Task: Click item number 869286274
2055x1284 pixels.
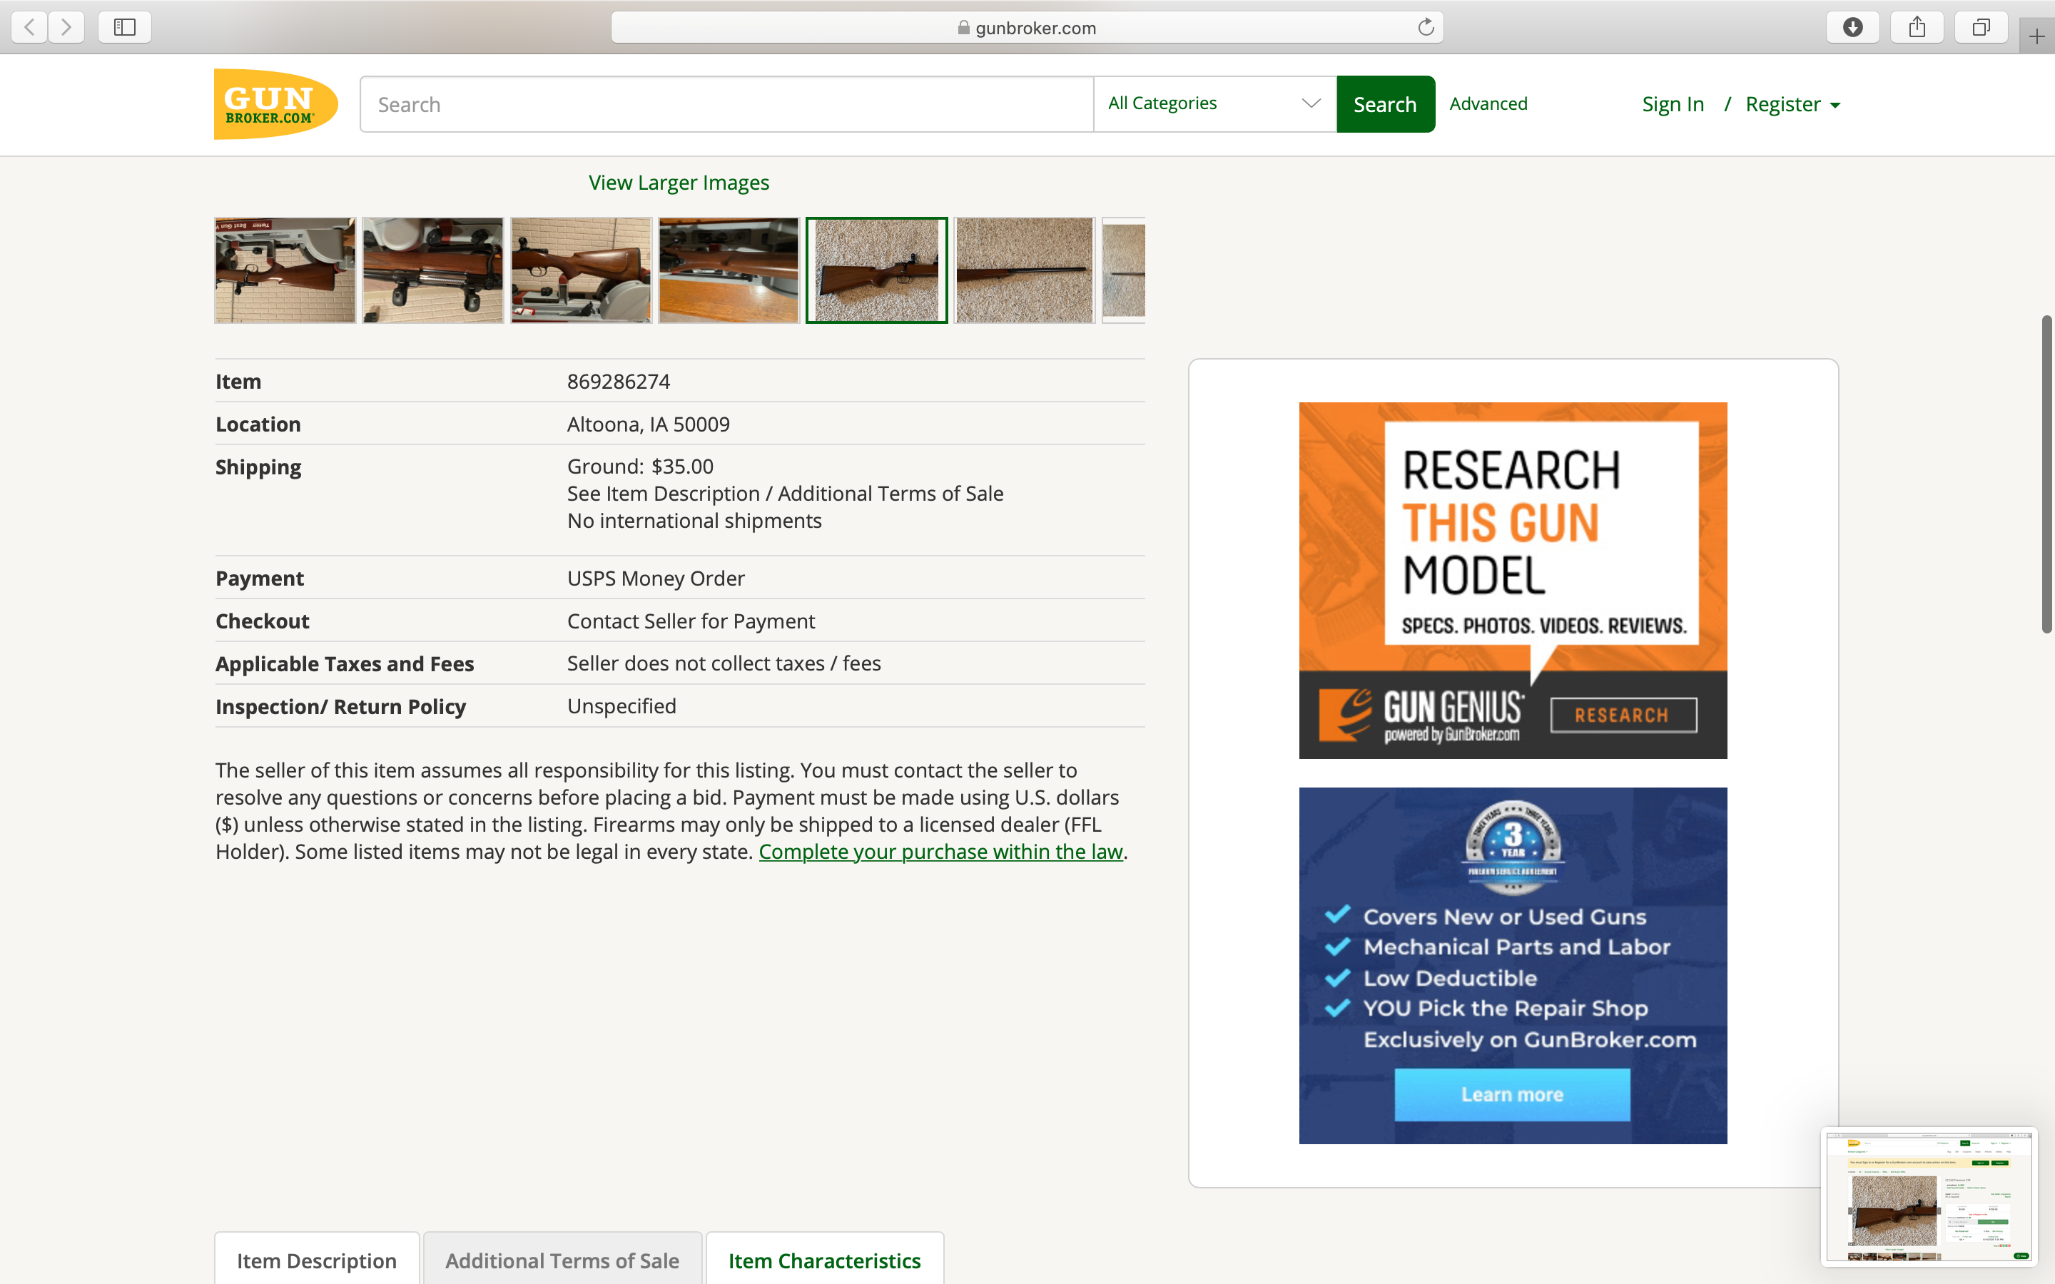Action: coord(618,382)
